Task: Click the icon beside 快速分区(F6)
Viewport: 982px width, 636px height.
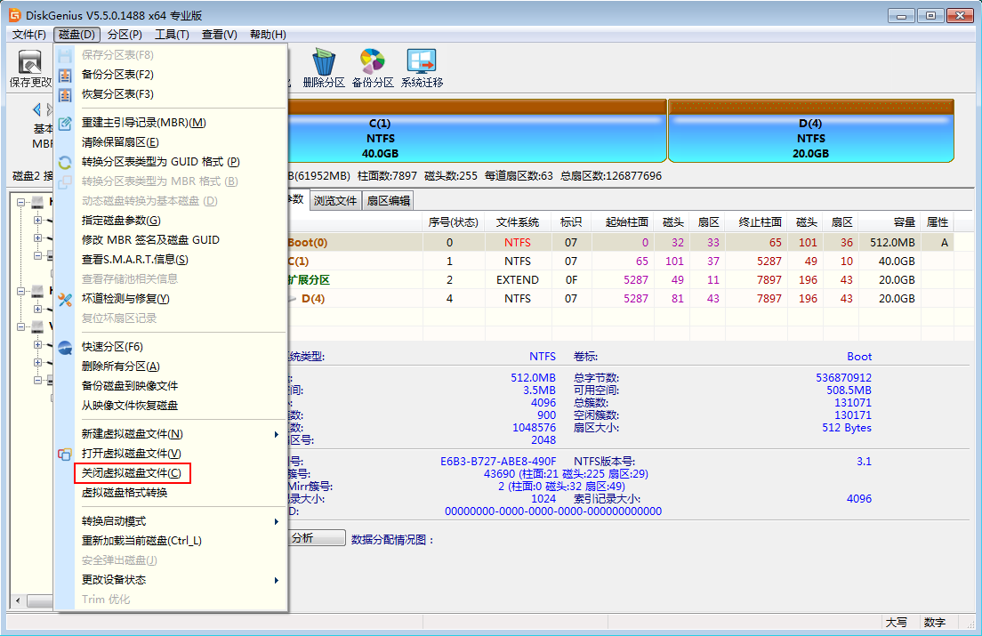Action: 65,347
